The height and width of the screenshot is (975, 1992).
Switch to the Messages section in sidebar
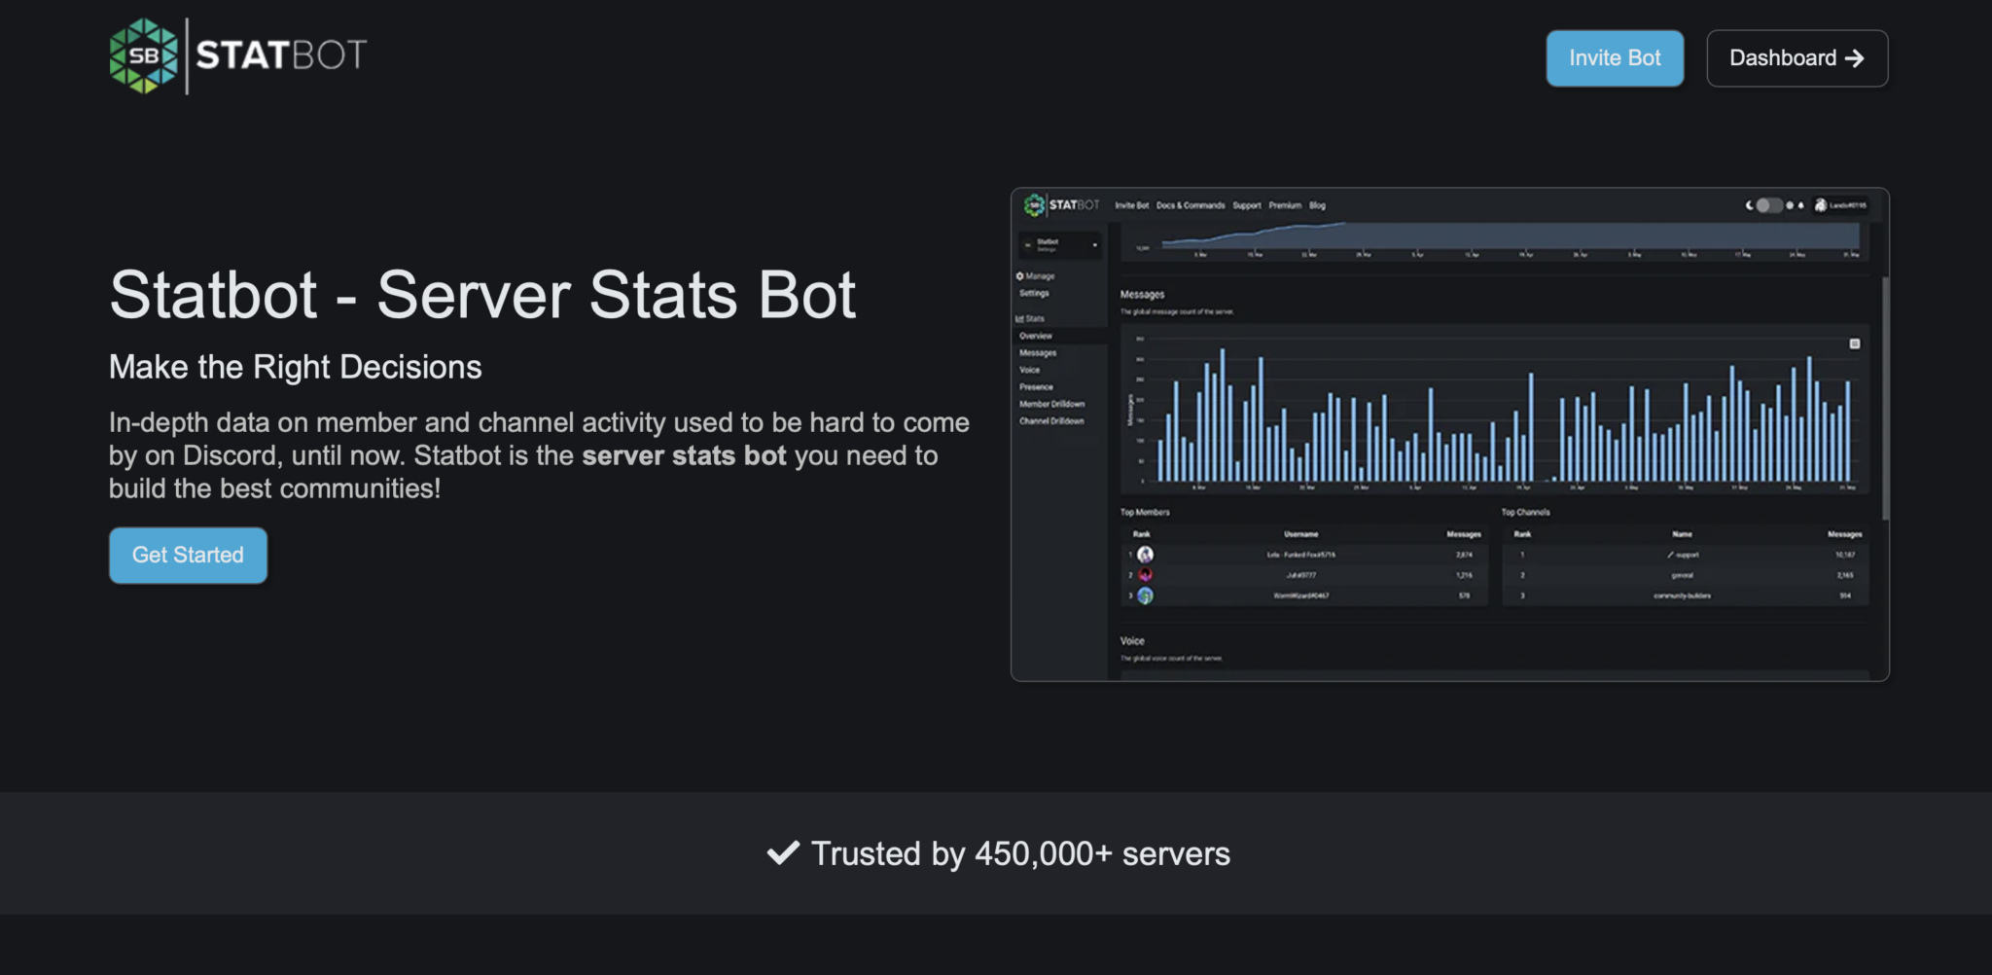tap(1037, 353)
